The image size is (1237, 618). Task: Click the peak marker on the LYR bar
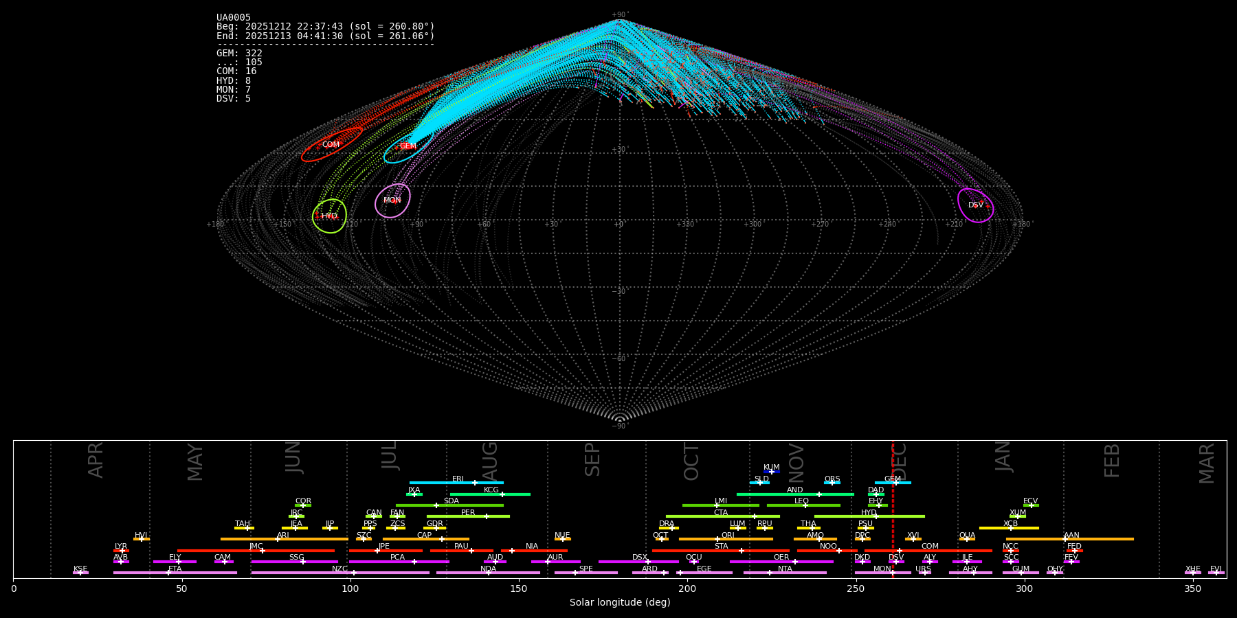(122, 551)
